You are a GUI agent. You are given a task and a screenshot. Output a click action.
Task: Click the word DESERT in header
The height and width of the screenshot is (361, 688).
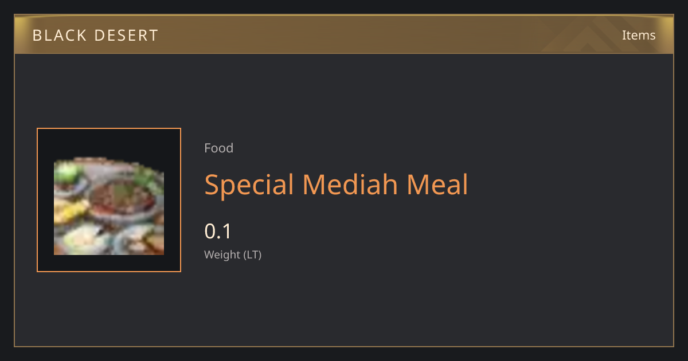[x=123, y=36]
